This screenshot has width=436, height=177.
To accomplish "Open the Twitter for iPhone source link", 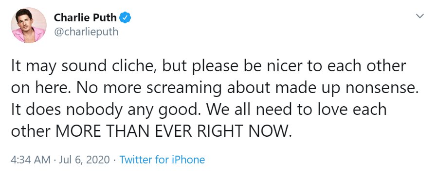I will [162, 160].
